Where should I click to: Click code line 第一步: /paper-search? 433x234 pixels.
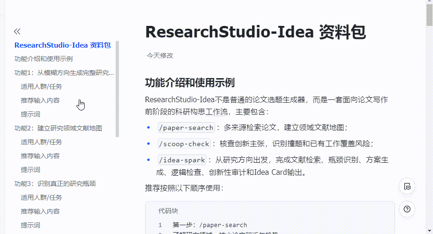click(210, 225)
